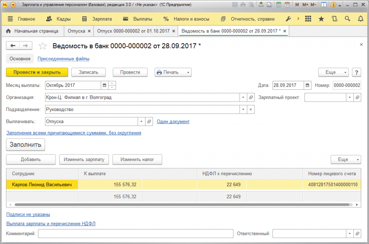This screenshot has height=244, width=369.
Task: Open the Печать dropdown arrow
Action: (x=188, y=72)
